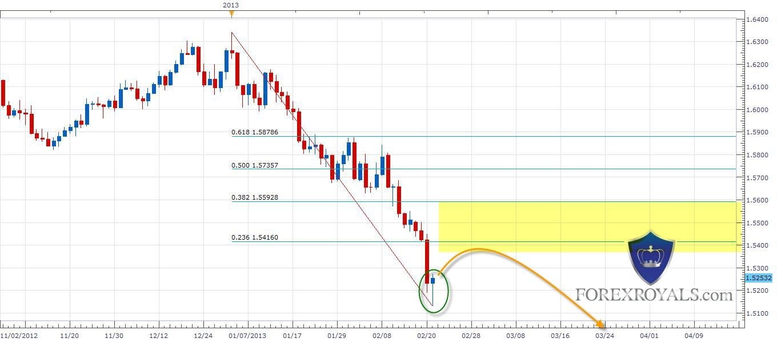777x342 pixels.
Task: Select the 0.500 1.57357 Fibonacci label
Action: pyautogui.click(x=255, y=165)
